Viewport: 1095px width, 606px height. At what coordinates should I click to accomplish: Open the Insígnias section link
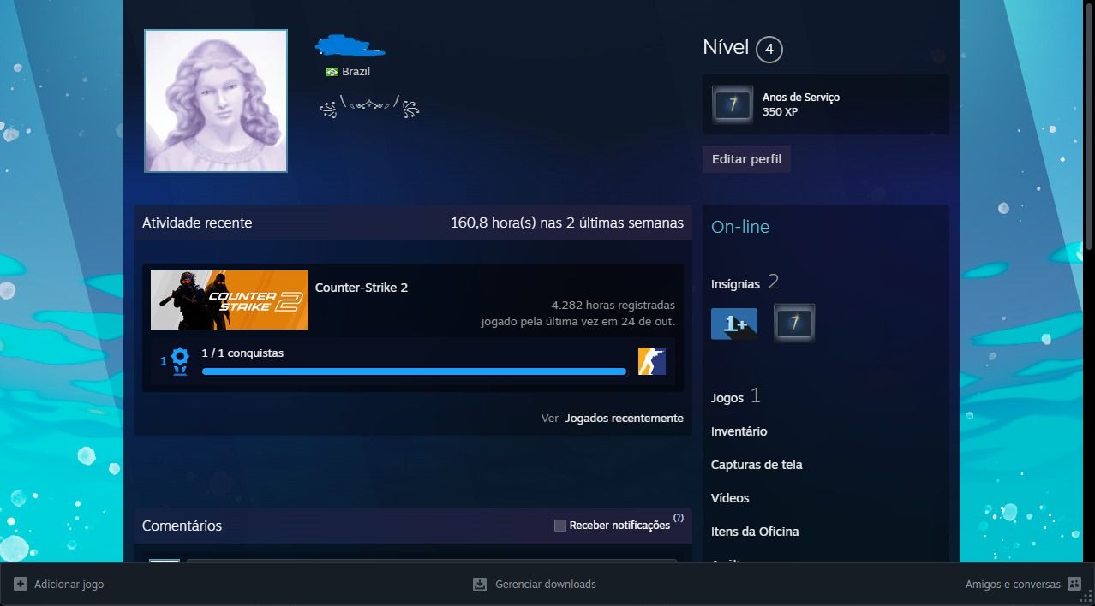pos(735,284)
